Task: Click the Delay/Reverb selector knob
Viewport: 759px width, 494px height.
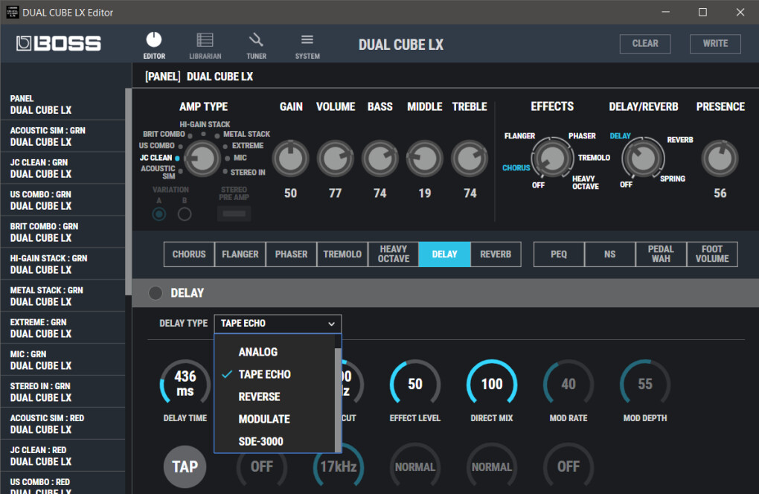Action: coord(643,158)
